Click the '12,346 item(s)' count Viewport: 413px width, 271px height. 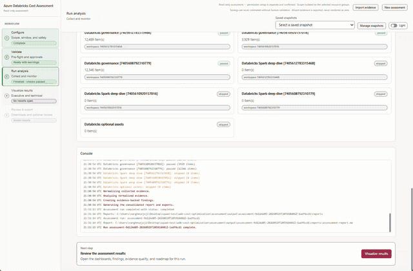coord(94,70)
